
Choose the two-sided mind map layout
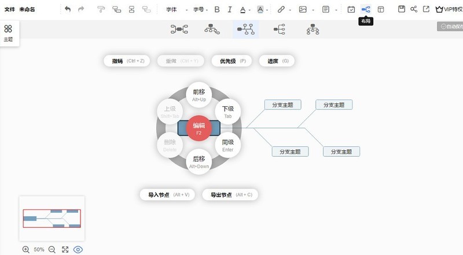pos(179,29)
